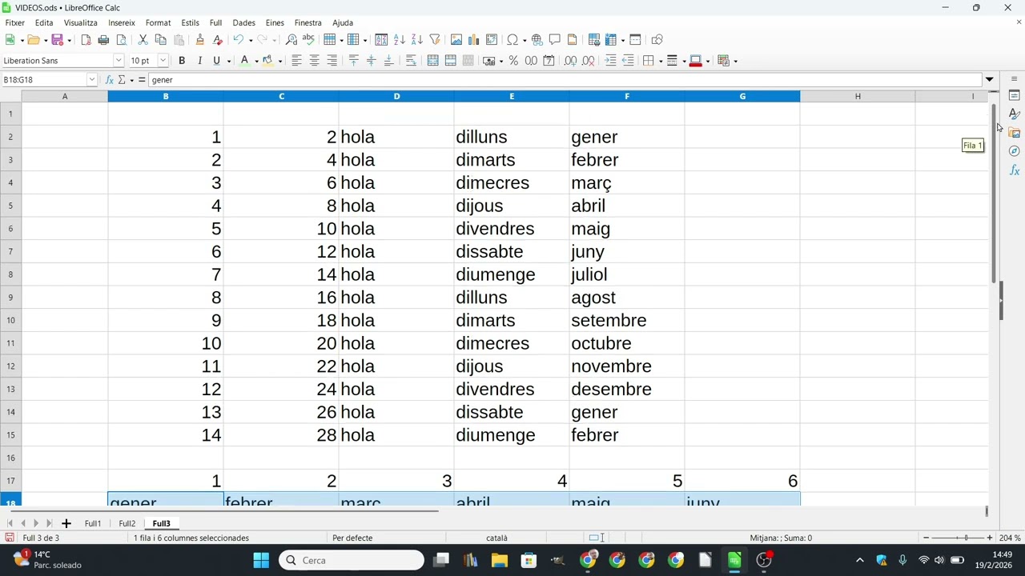Click column H header
Viewport: 1025px width, 576px height.
858,97
